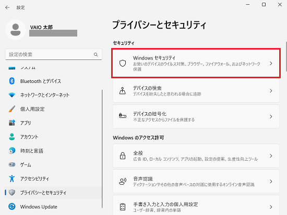
Task: Select プライバシーとセキュリティ in sidebar
Action: pos(53,193)
